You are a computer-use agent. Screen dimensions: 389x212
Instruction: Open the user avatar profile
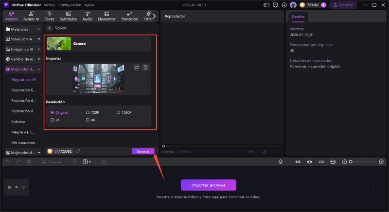(293, 5)
